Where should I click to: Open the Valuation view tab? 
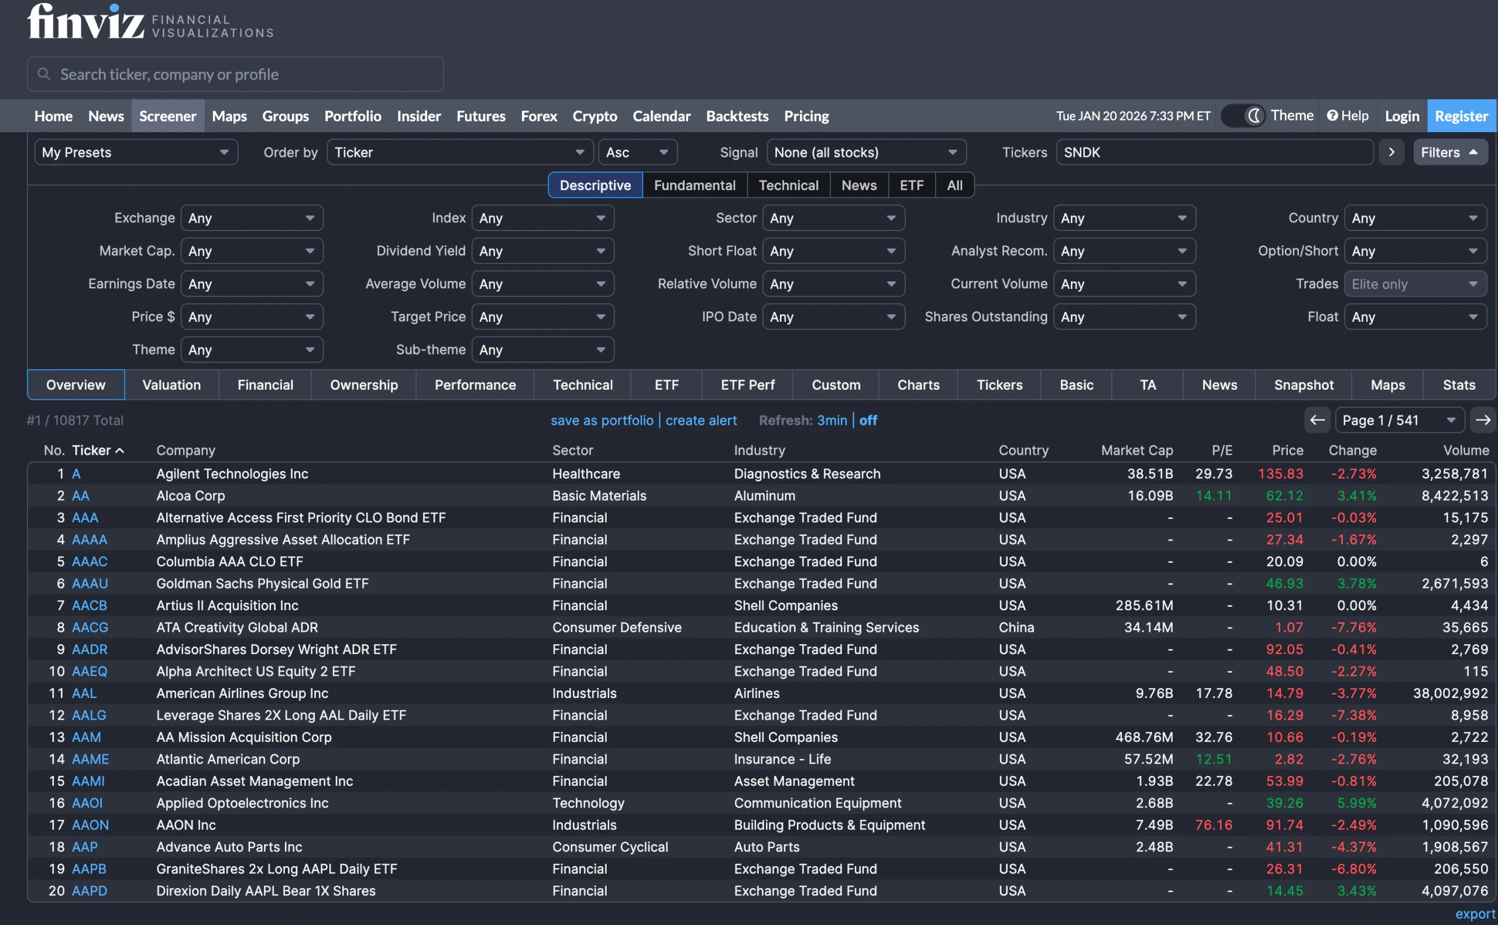pyautogui.click(x=171, y=385)
